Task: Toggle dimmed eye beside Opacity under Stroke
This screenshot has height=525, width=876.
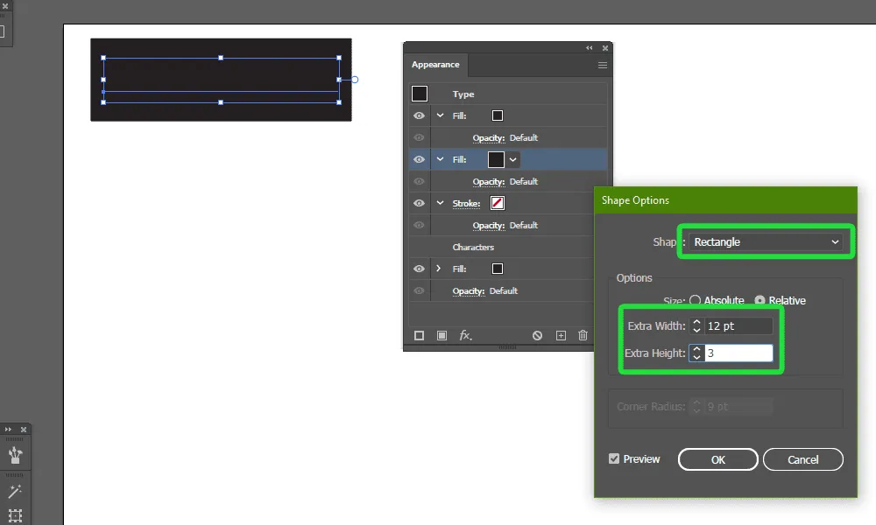Action: 419,226
